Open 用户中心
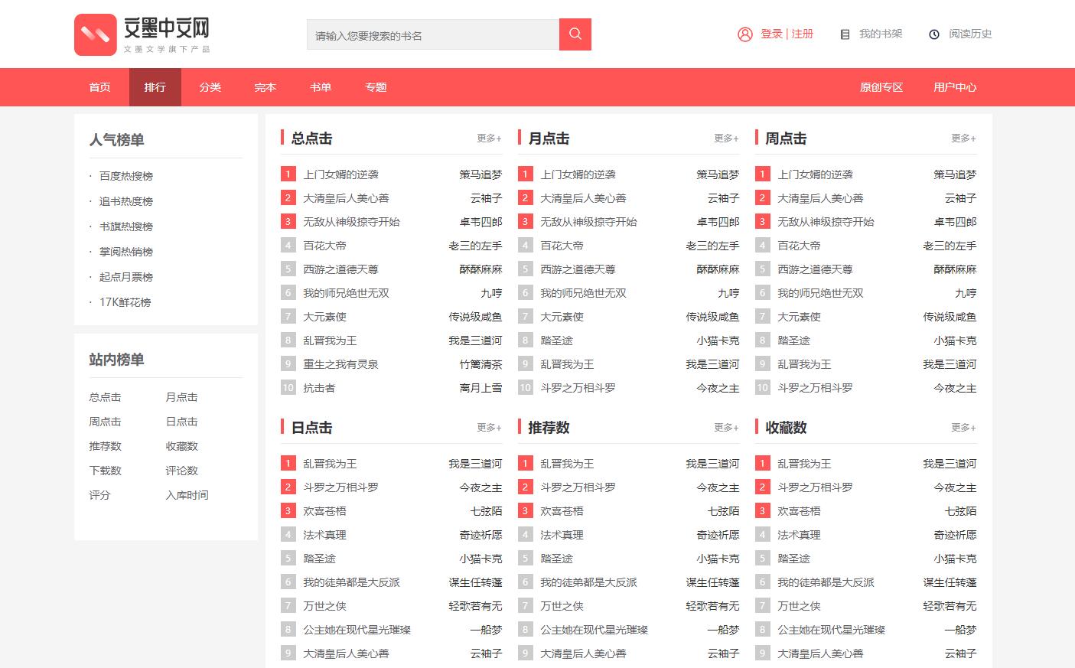This screenshot has height=668, width=1075. pyautogui.click(x=955, y=87)
